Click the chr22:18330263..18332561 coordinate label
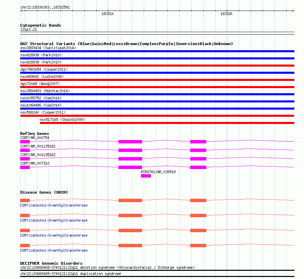Image resolution: width=304 pixels, height=279 pixels. tap(45, 8)
